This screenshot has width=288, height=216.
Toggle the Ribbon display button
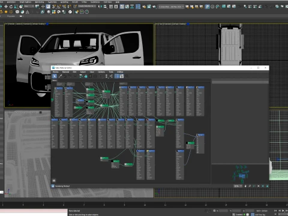point(122,7)
